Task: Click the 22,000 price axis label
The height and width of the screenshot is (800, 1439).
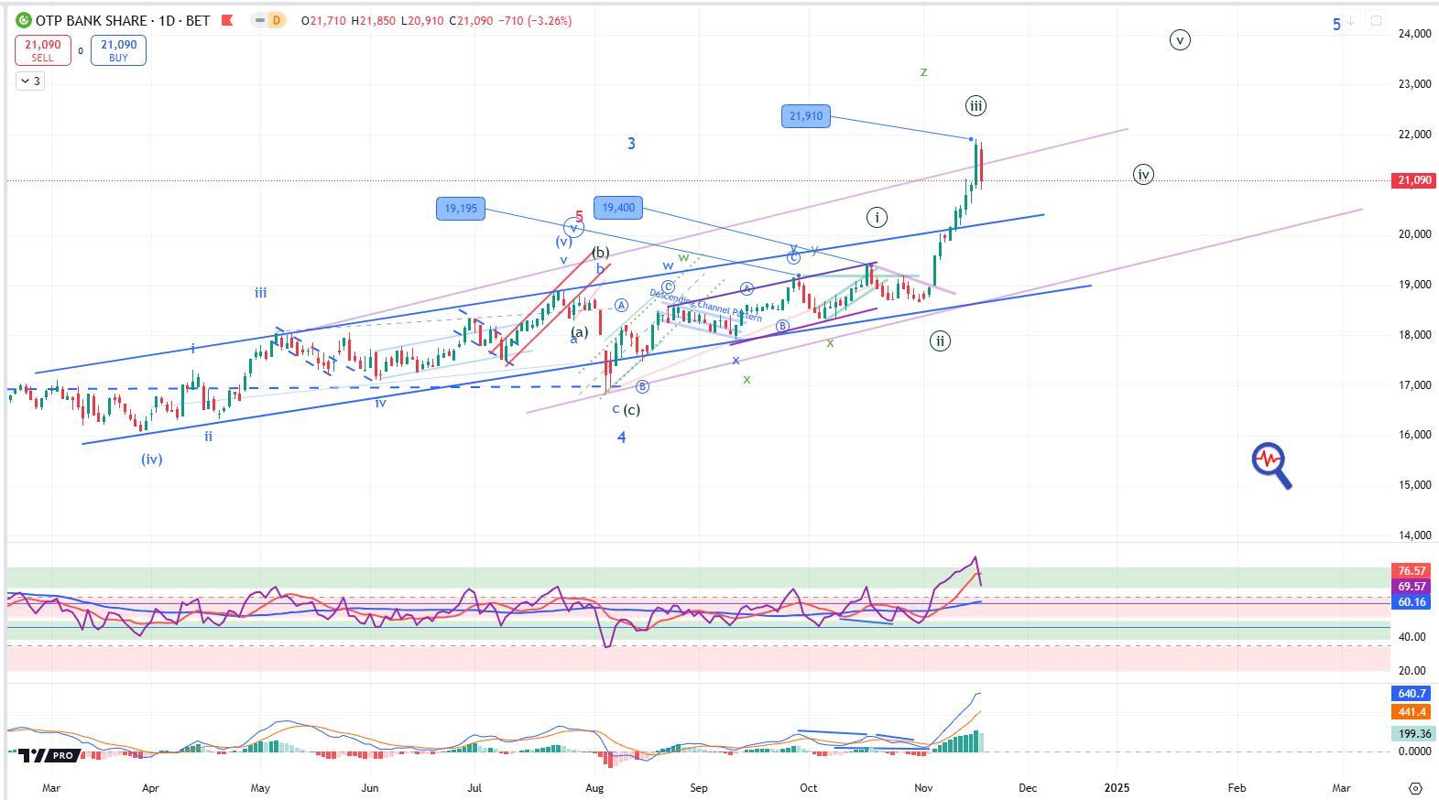Action: point(1414,135)
